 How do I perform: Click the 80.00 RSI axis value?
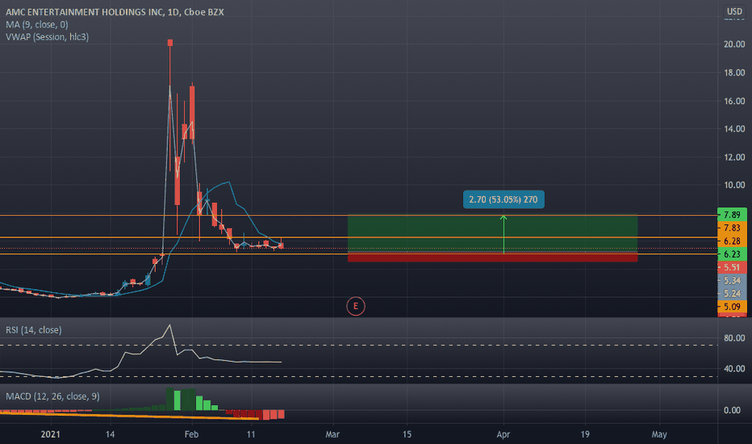click(733, 338)
